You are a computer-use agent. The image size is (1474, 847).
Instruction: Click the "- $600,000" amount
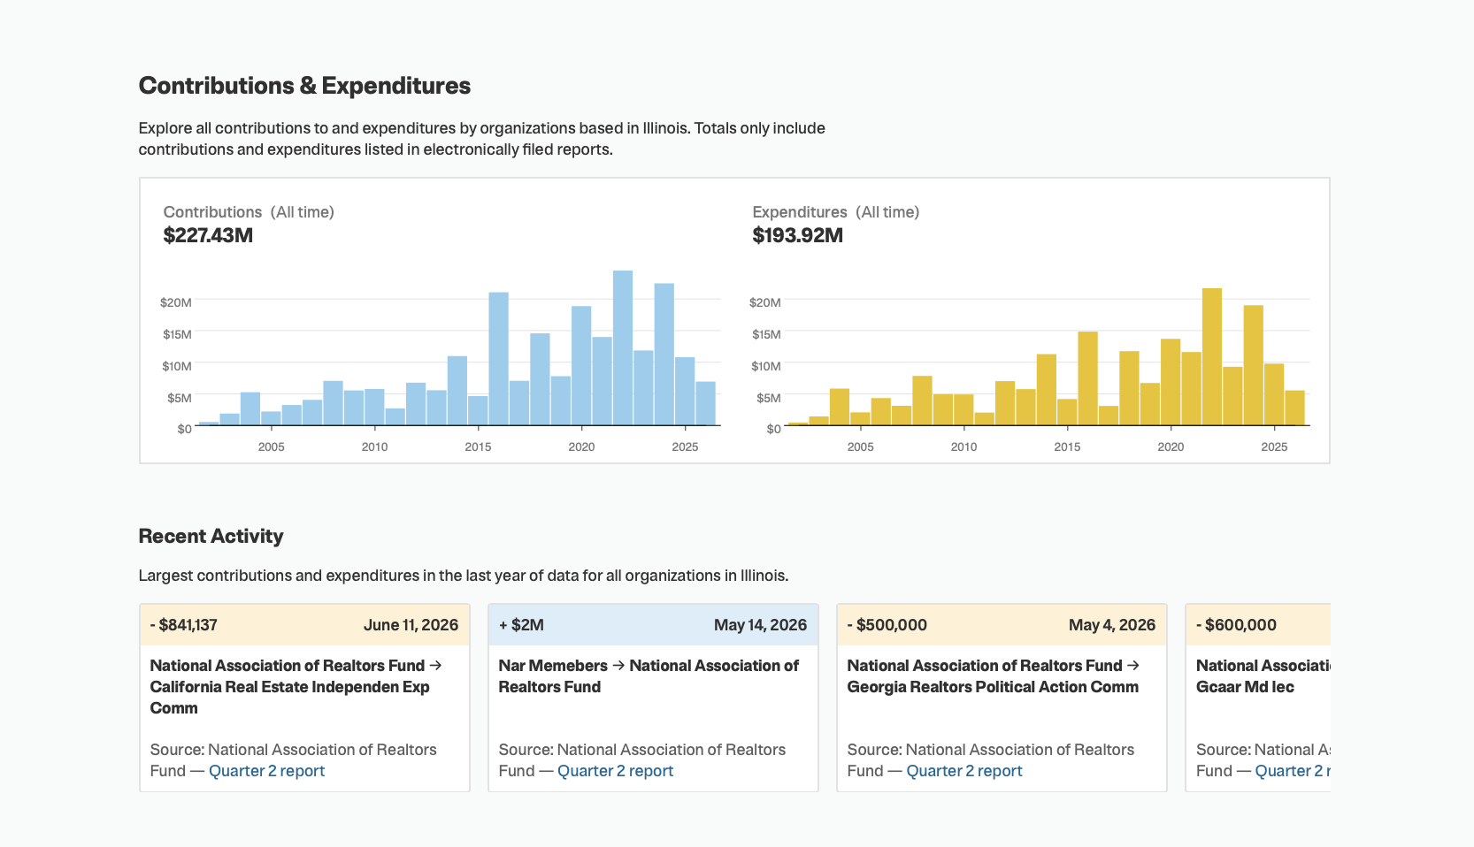pyautogui.click(x=1236, y=625)
